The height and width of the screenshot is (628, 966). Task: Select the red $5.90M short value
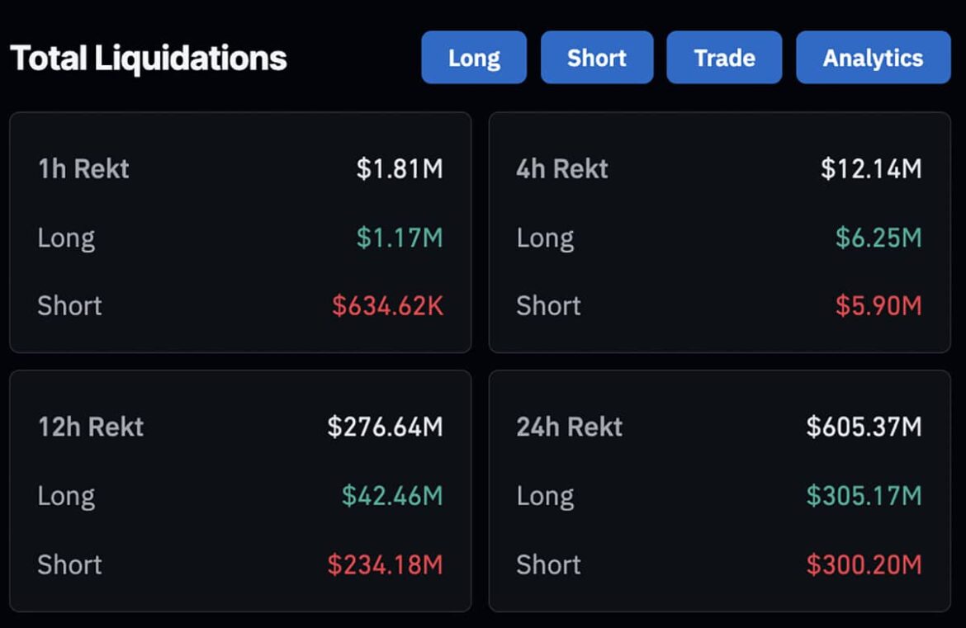[x=878, y=306]
